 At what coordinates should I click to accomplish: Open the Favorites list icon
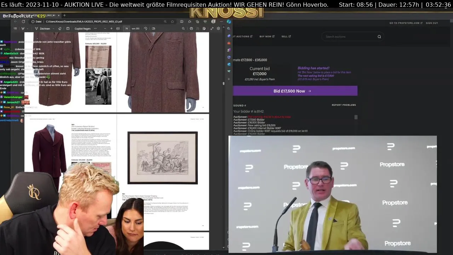(x=190, y=22)
